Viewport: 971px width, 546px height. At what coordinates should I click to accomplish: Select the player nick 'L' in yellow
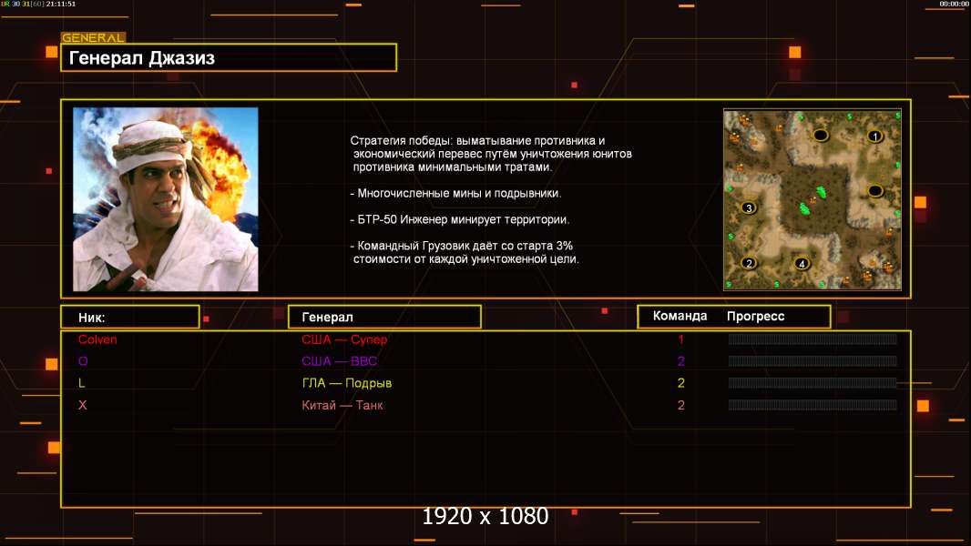tap(82, 383)
